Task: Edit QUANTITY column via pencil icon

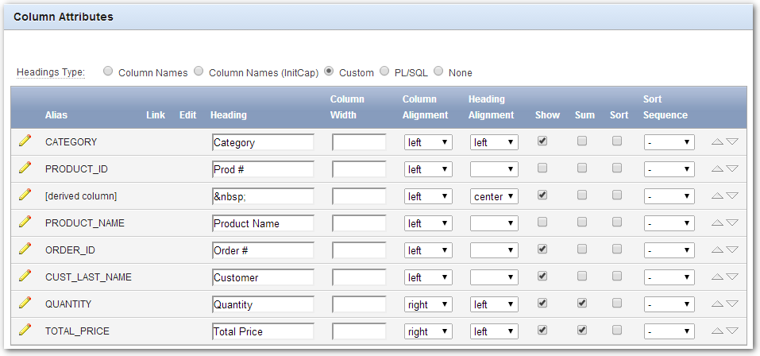Action: (x=25, y=303)
